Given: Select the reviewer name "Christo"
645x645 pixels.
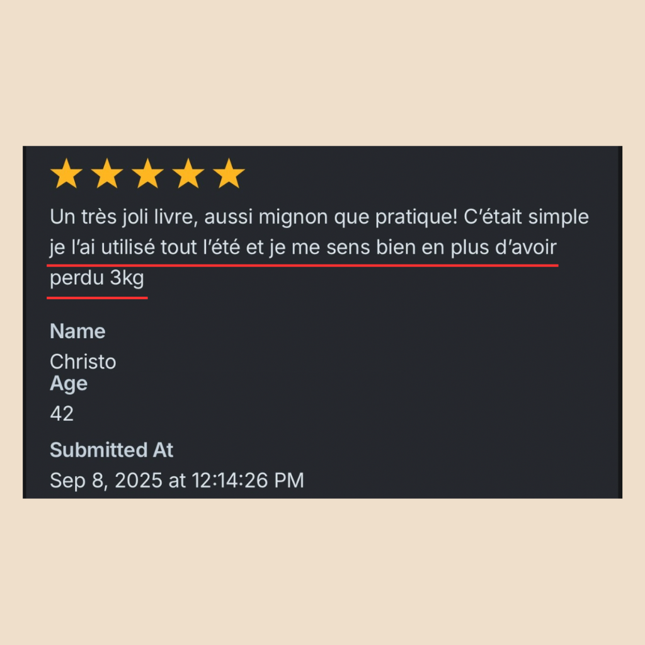Looking at the screenshot, I should [x=83, y=362].
